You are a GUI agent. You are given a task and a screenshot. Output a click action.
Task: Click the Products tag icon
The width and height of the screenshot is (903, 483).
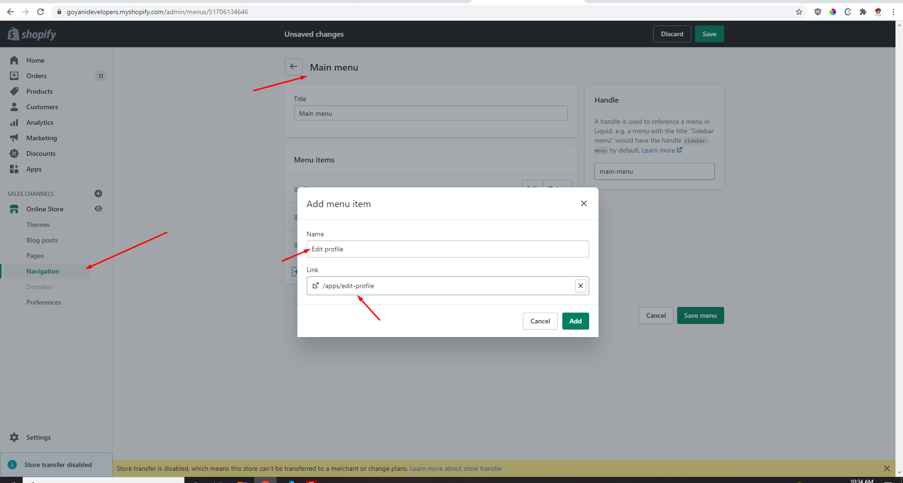14,91
